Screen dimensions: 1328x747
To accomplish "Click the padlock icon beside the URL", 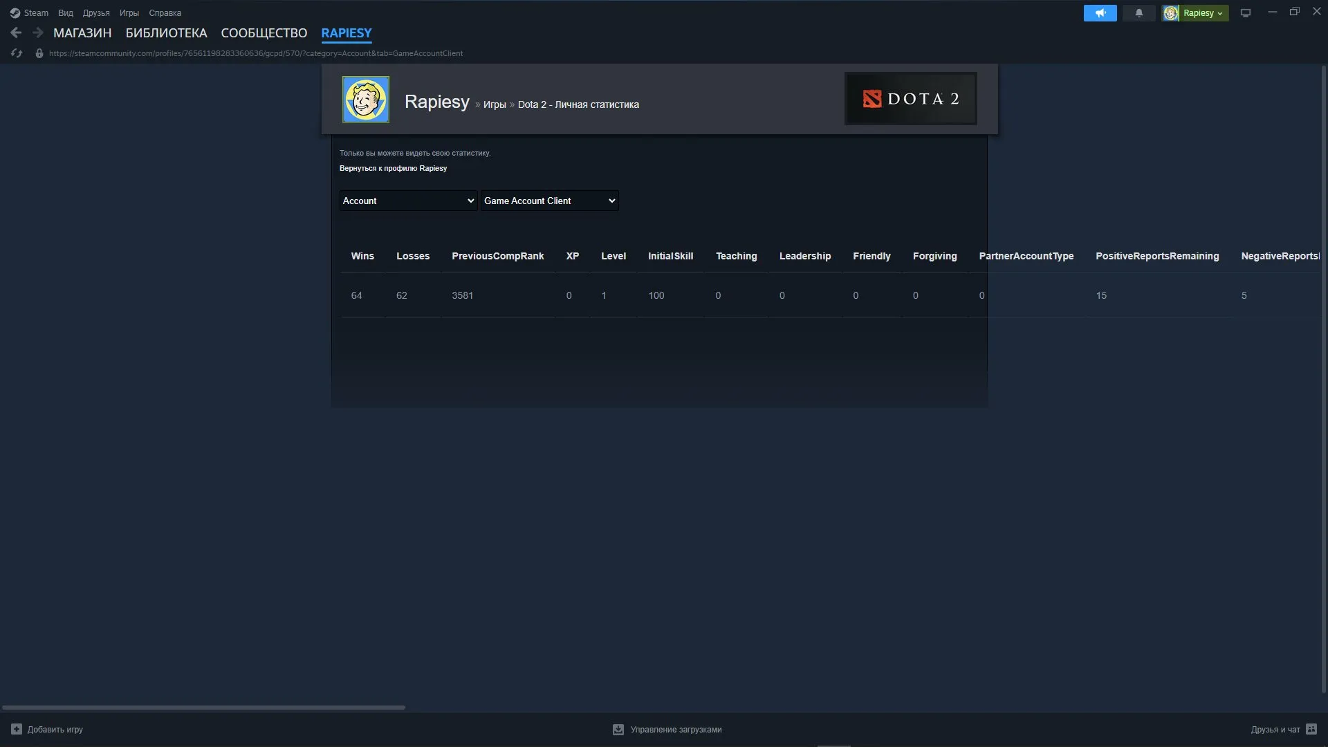I will [x=39, y=53].
